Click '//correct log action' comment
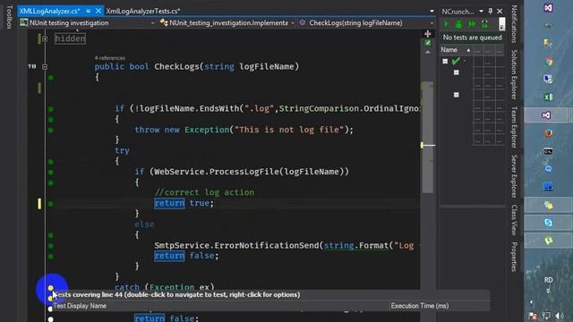The image size is (573, 322). coord(204,192)
